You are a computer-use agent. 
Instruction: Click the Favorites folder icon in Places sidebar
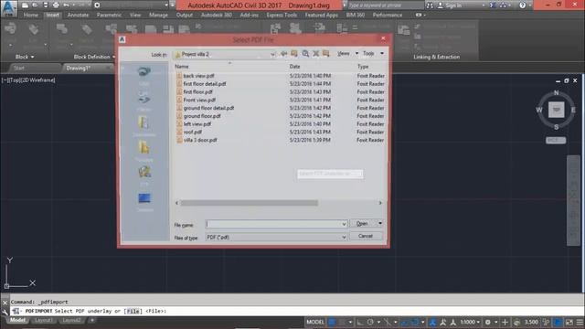(144, 148)
